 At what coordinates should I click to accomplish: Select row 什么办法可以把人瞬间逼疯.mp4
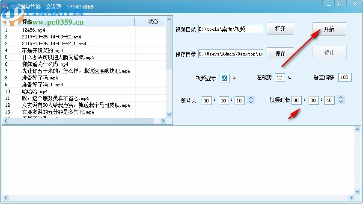click(x=84, y=57)
